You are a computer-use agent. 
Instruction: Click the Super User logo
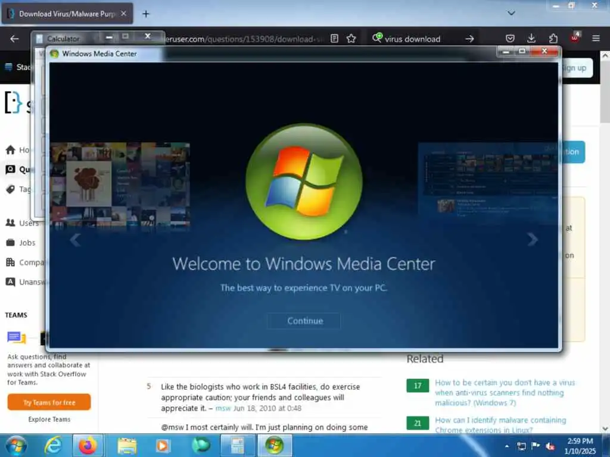click(17, 102)
